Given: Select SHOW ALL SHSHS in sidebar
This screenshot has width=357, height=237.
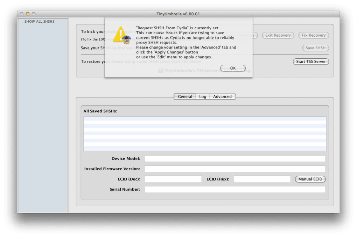Looking at the screenshot, I should click(x=40, y=22).
